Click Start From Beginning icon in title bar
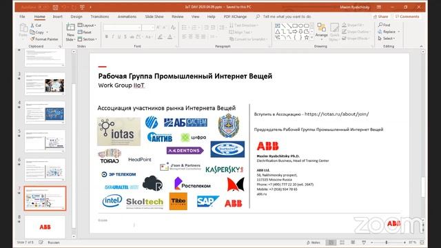This screenshot has width=441, height=248. pyautogui.click(x=82, y=7)
